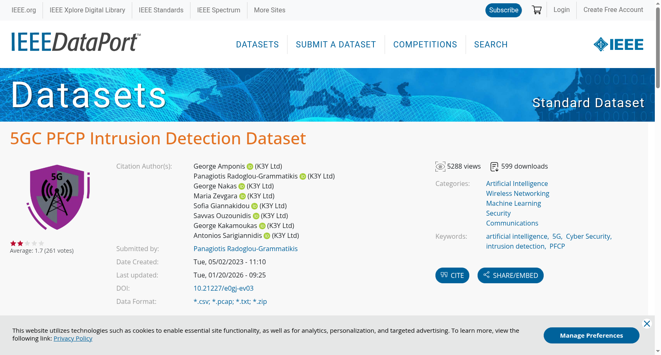
Task: Rate dataset one star
Action: coord(13,243)
